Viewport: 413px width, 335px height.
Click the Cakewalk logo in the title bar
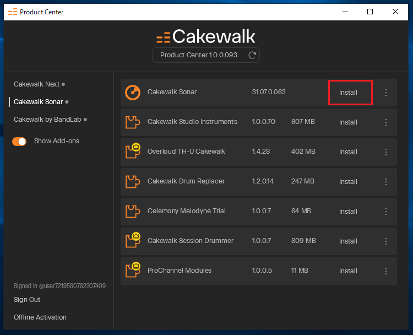tap(12, 12)
